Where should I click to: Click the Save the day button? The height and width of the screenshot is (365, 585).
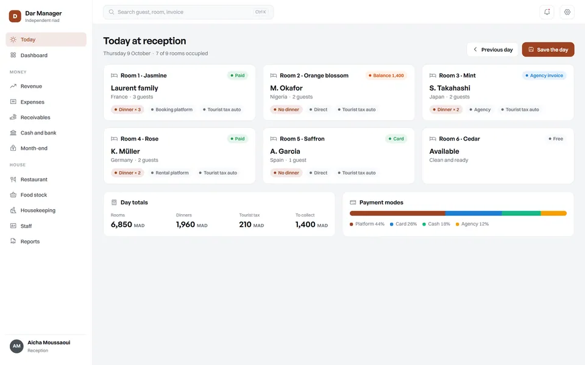coord(548,49)
